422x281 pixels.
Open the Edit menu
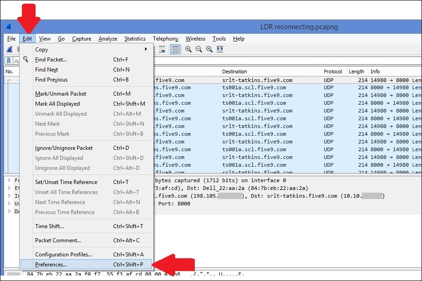coord(27,39)
